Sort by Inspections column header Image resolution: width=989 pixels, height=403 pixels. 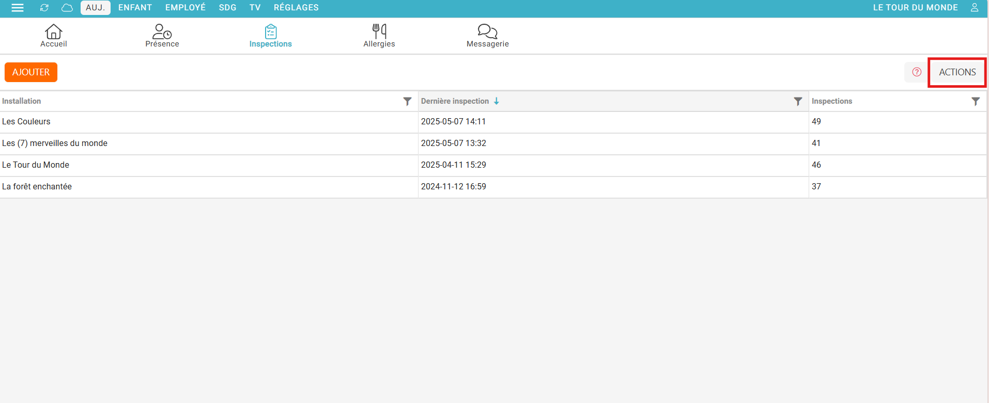point(832,101)
